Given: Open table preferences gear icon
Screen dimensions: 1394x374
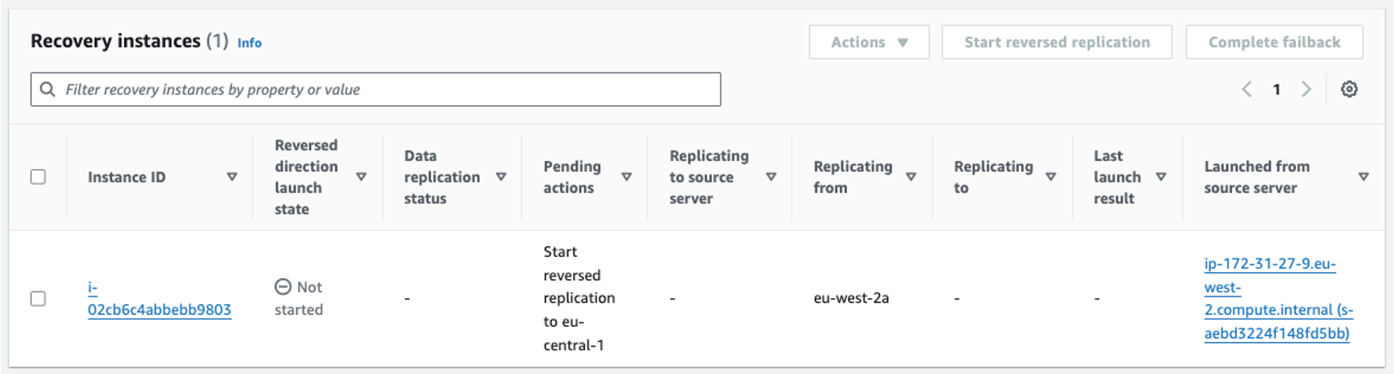Looking at the screenshot, I should pyautogui.click(x=1349, y=89).
